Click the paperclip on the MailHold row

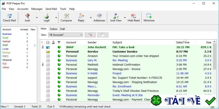coord(43,65)
